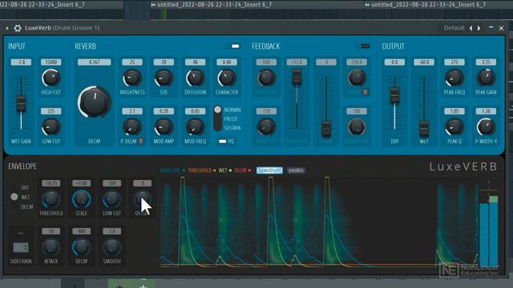Click the Wet output fader handle
This screenshot has width=513, height=288.
(x=424, y=129)
